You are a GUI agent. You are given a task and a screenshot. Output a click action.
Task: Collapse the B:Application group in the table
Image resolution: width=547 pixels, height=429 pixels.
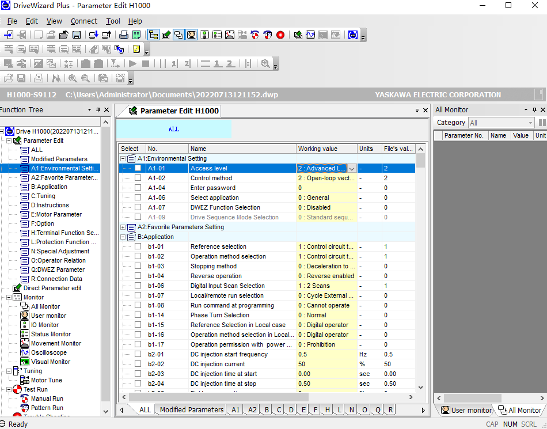point(123,237)
